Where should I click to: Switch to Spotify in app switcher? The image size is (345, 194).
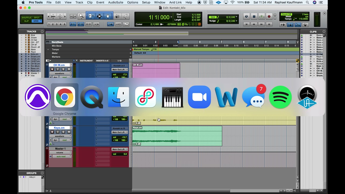[280, 97]
